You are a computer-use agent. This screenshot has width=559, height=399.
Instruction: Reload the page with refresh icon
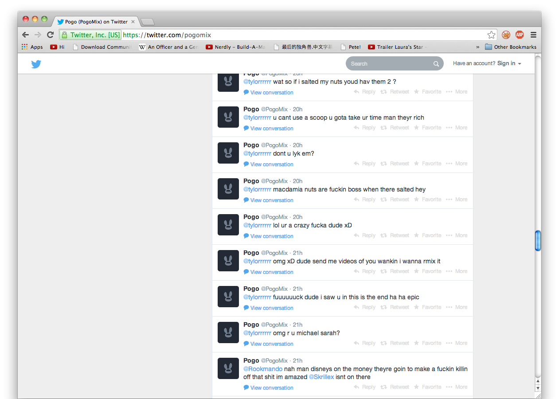[51, 35]
